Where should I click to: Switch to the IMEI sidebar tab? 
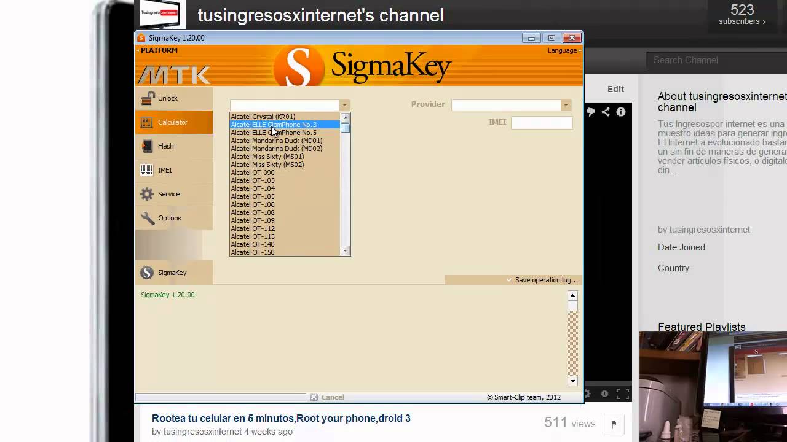click(174, 170)
